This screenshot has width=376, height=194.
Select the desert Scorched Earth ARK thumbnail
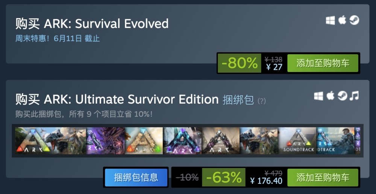click(144, 141)
